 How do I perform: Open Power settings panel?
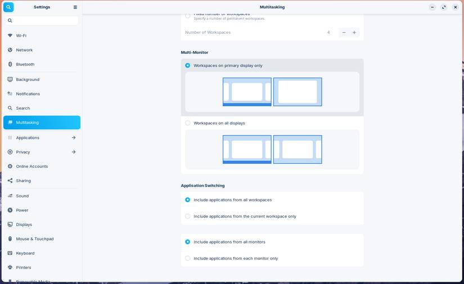point(42,210)
